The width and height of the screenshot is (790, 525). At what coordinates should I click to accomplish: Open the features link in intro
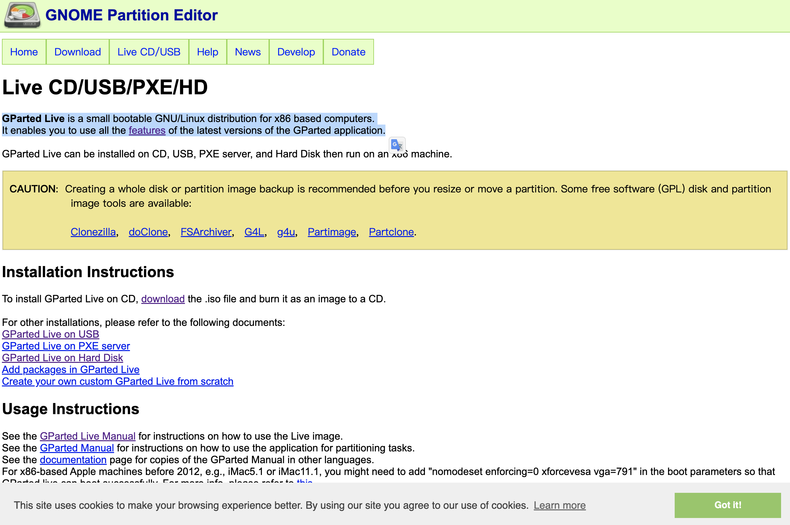click(x=147, y=131)
